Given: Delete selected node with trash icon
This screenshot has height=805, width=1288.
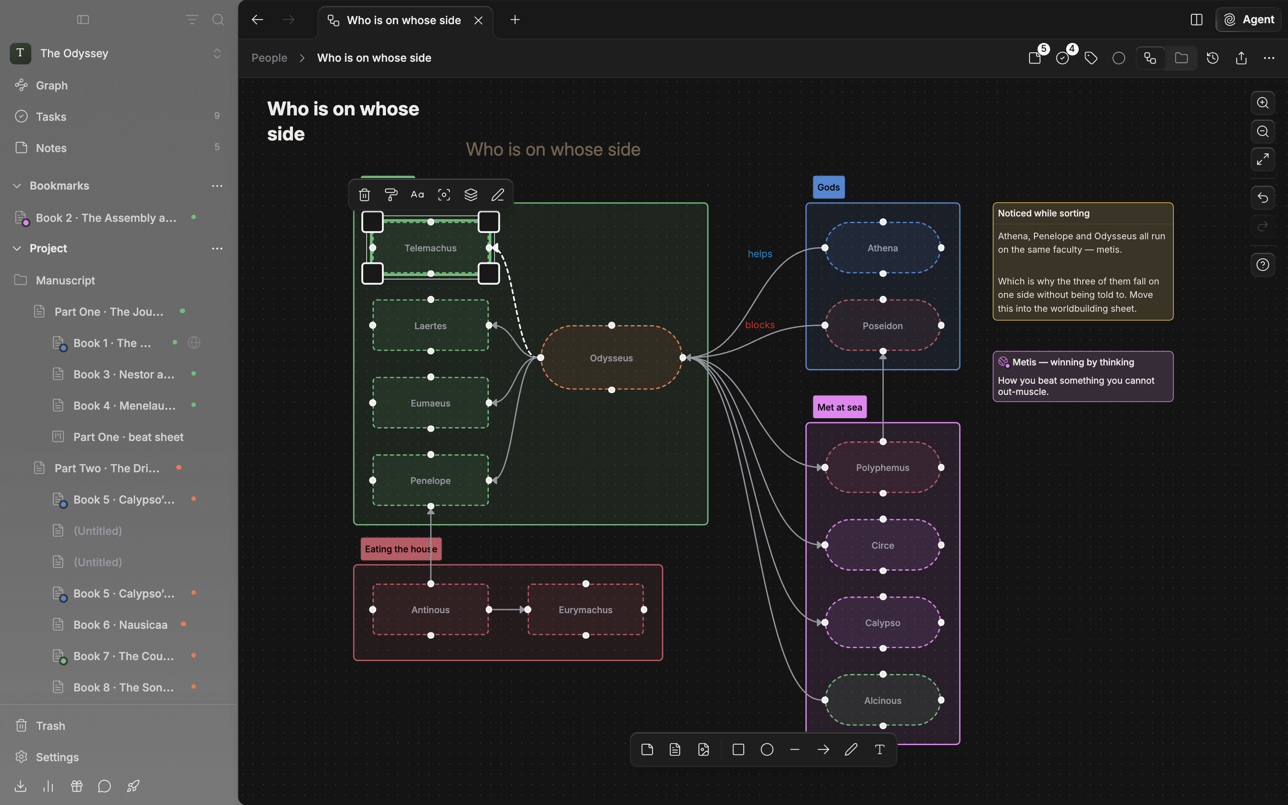Looking at the screenshot, I should pos(364,195).
